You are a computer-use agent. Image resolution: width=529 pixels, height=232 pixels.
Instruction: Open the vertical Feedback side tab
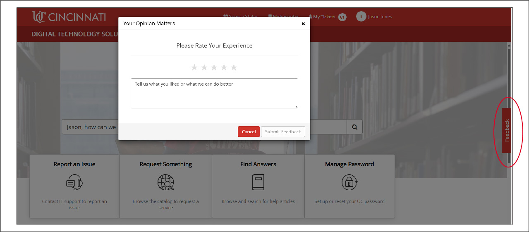point(507,131)
